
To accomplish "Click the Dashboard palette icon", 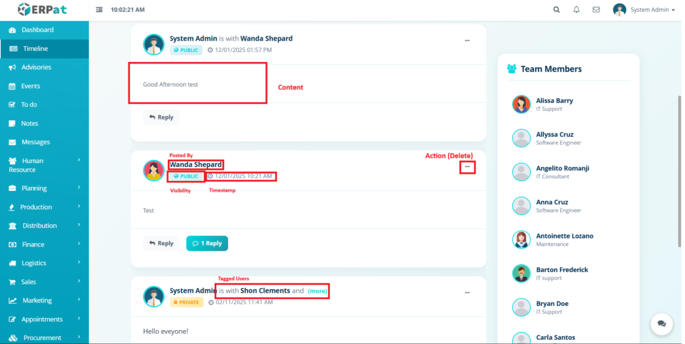I will tap(12, 30).
